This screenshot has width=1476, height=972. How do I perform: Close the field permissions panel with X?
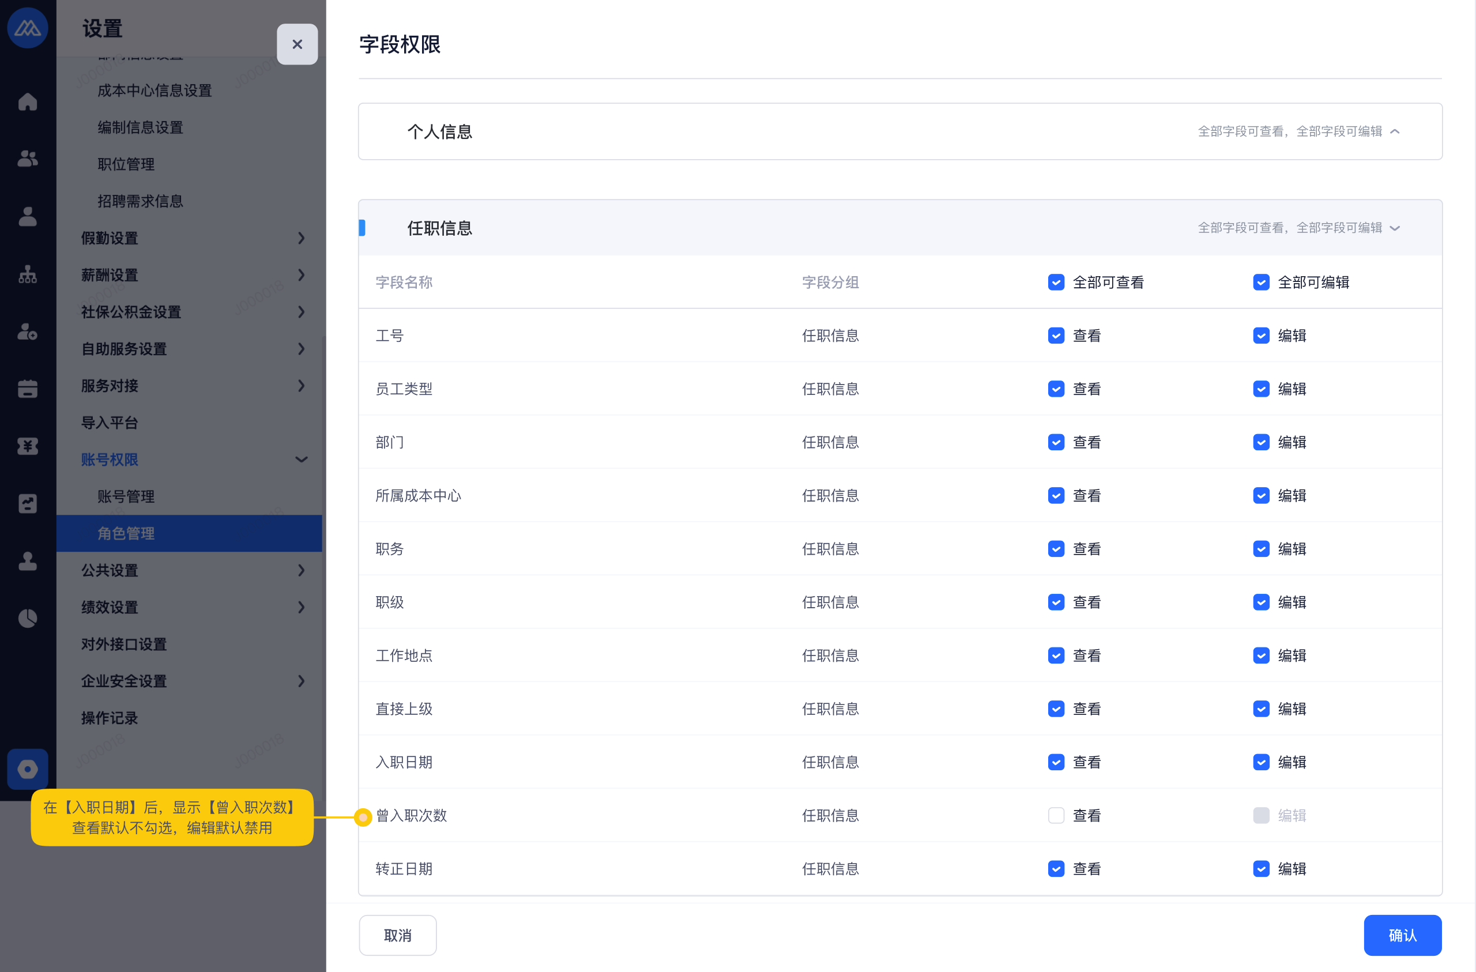(297, 44)
